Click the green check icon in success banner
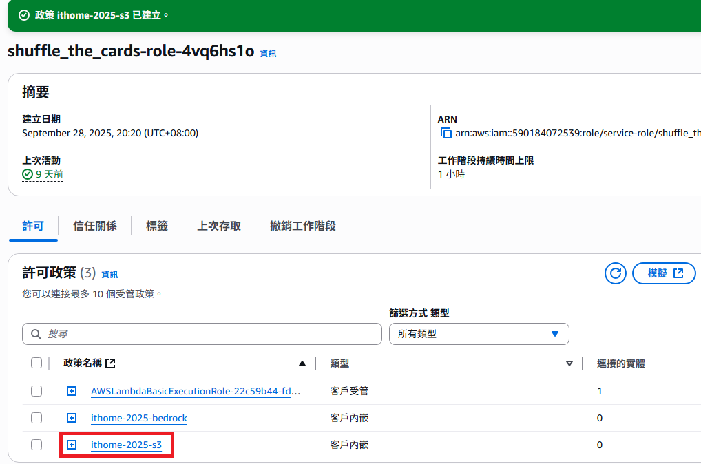The width and height of the screenshot is (701, 464). coord(24,15)
